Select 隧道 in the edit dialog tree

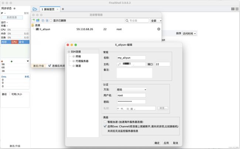pos(78,66)
